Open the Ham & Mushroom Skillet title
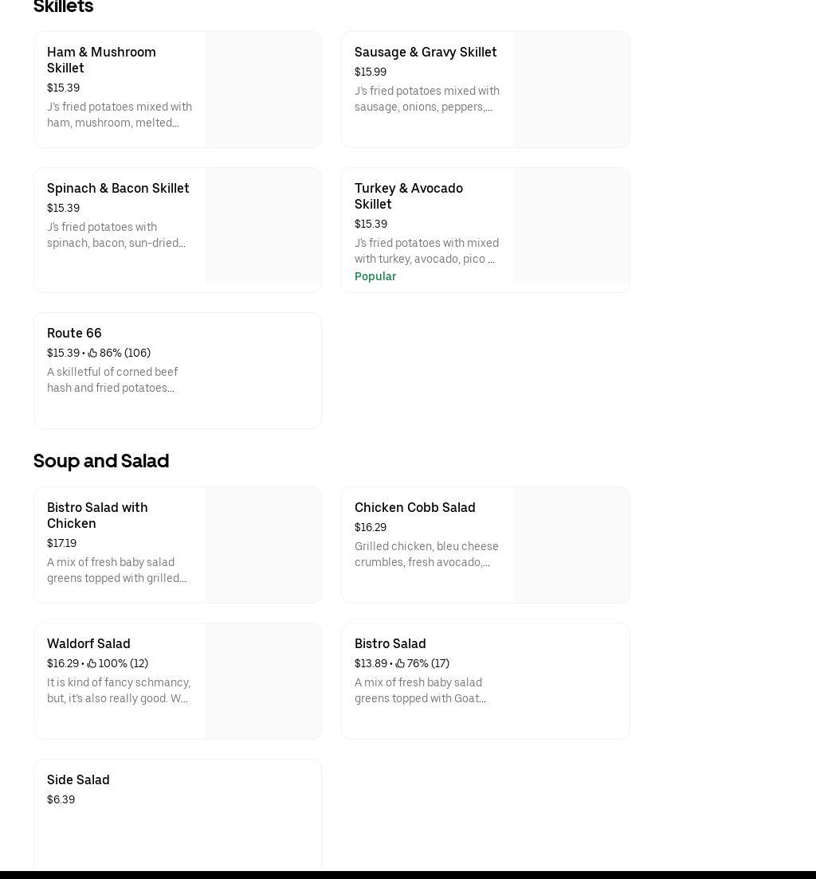 (101, 60)
